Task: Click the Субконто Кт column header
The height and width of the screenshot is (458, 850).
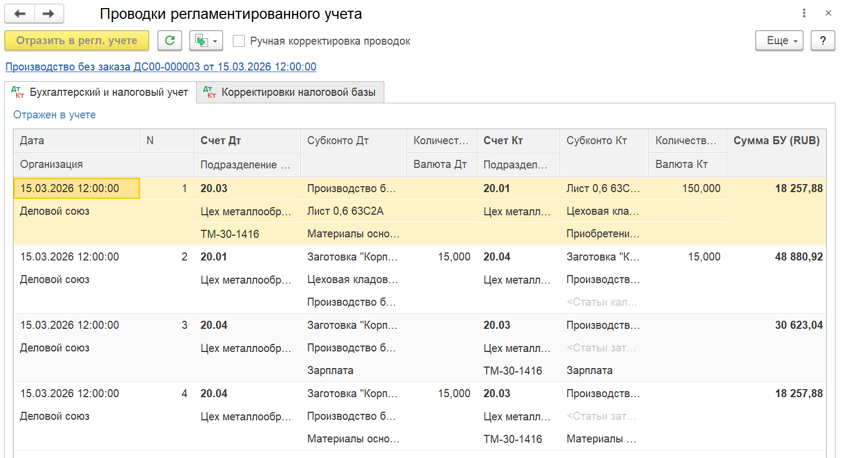Action: 604,152
